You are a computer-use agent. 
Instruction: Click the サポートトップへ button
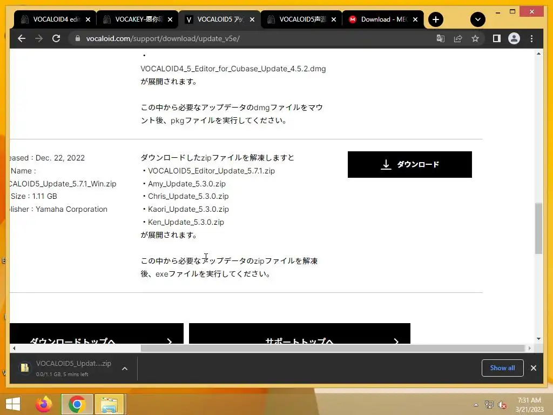click(x=299, y=333)
